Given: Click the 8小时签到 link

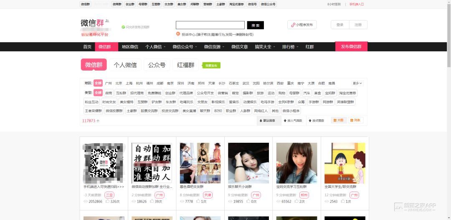Looking at the screenshot, I should coord(334,4).
